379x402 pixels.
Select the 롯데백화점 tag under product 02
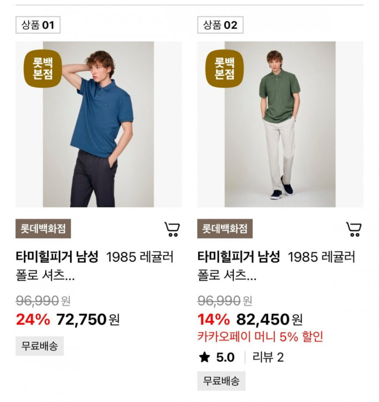click(x=225, y=229)
